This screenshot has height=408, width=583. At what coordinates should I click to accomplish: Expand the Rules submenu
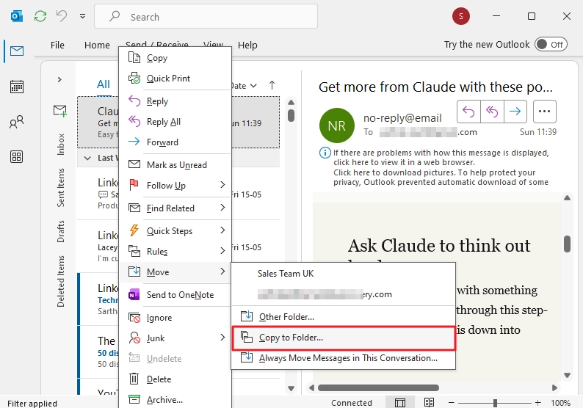pos(175,251)
